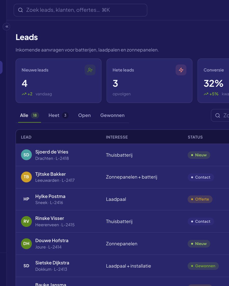Open the Hete leads stat card
Image resolution: width=229 pixels, height=286 pixels.
point(149,81)
